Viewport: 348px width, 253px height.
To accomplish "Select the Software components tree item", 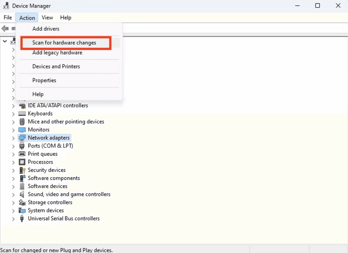I will 53,178.
